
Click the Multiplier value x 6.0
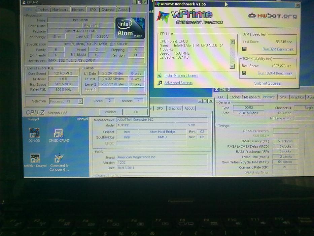pos(63,79)
